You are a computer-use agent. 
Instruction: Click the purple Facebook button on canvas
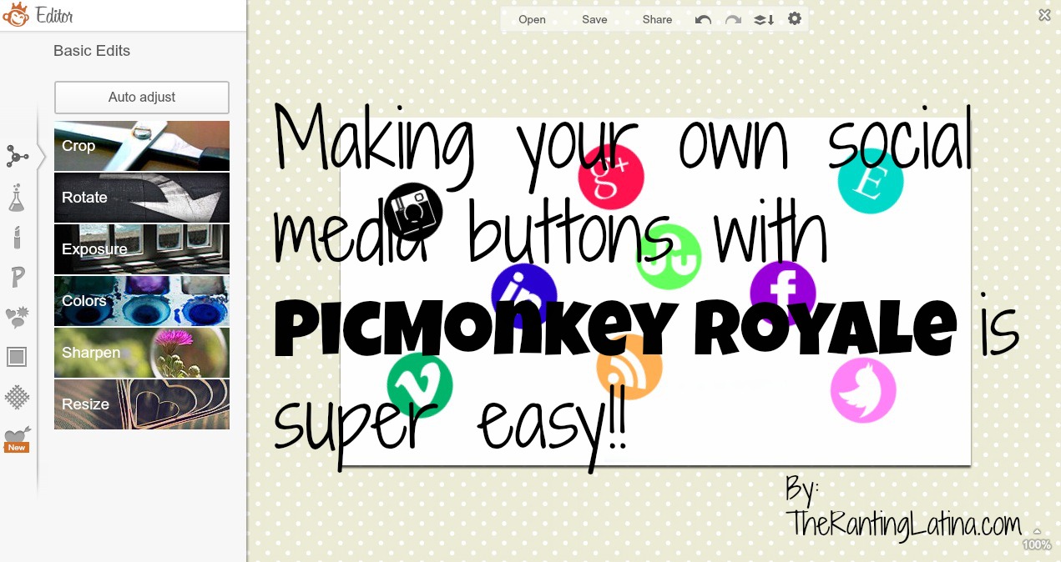[x=783, y=292]
